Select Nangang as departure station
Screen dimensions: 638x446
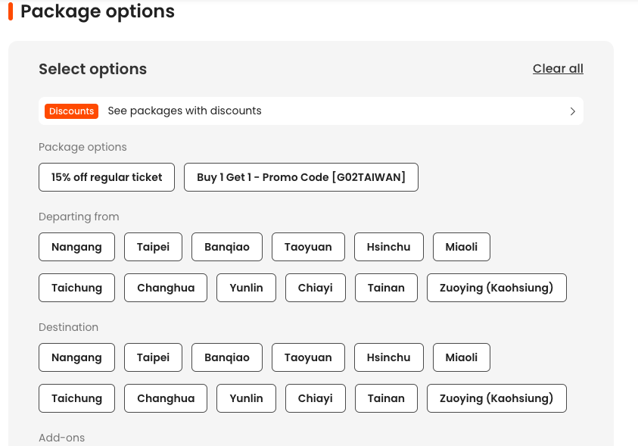76,247
